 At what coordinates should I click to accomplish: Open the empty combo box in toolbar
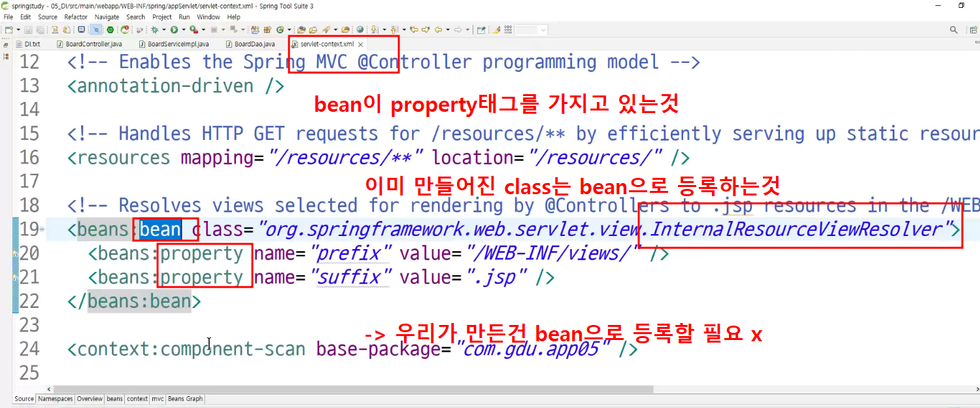coord(531,29)
